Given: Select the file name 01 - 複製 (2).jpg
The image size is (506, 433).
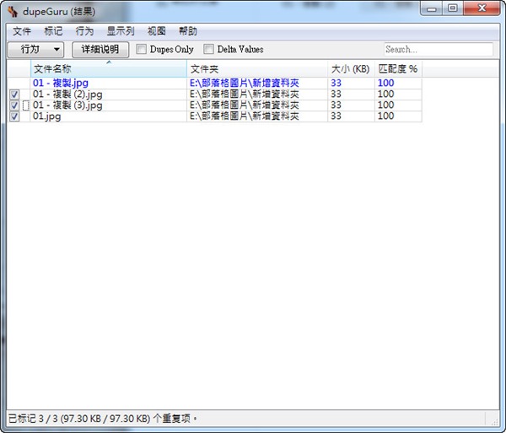Looking at the screenshot, I should [67, 95].
